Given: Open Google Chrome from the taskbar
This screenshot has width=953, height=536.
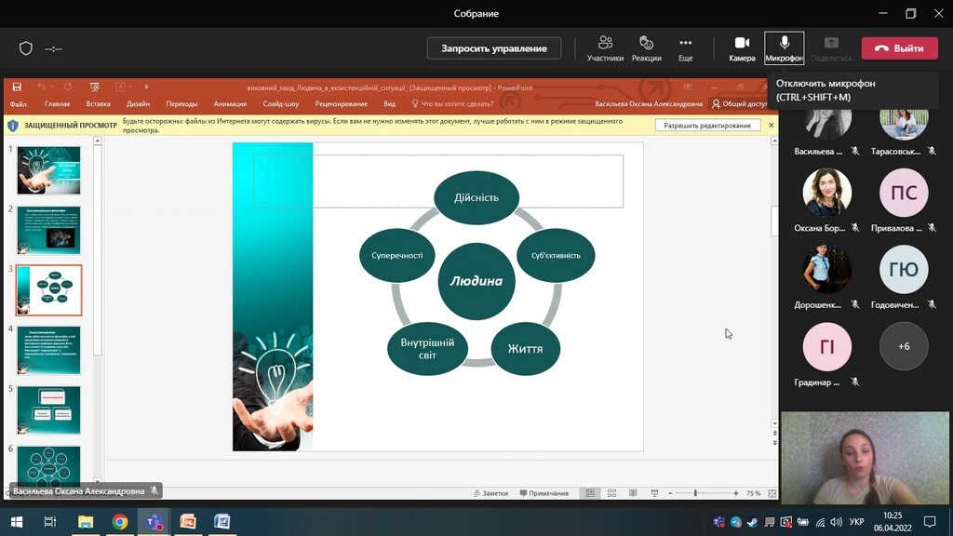Looking at the screenshot, I should (120, 522).
